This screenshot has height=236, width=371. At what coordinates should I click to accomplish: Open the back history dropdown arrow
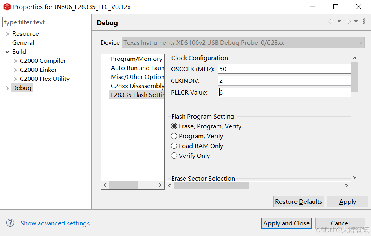click(x=339, y=22)
